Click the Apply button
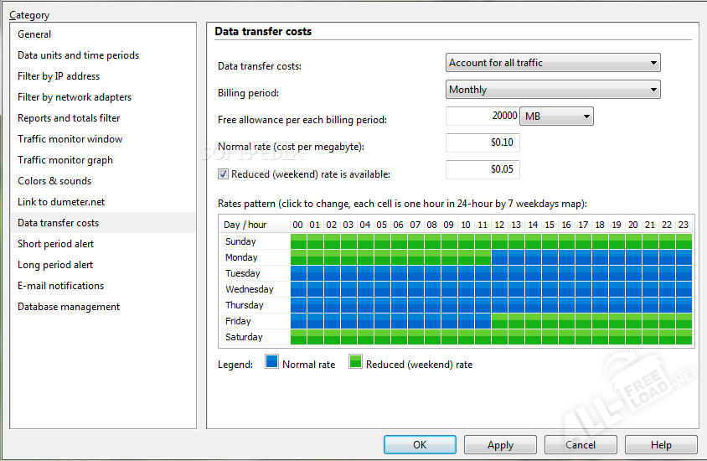The height and width of the screenshot is (461, 707). click(500, 445)
